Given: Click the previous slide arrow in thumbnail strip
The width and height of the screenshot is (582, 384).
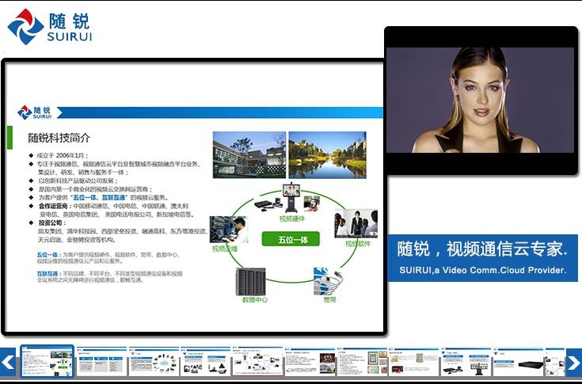Looking at the screenshot, I should tap(8, 363).
